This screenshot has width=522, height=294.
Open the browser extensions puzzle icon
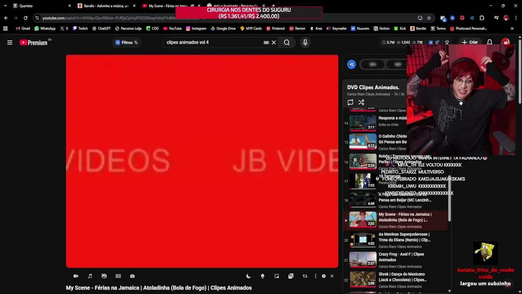click(482, 18)
